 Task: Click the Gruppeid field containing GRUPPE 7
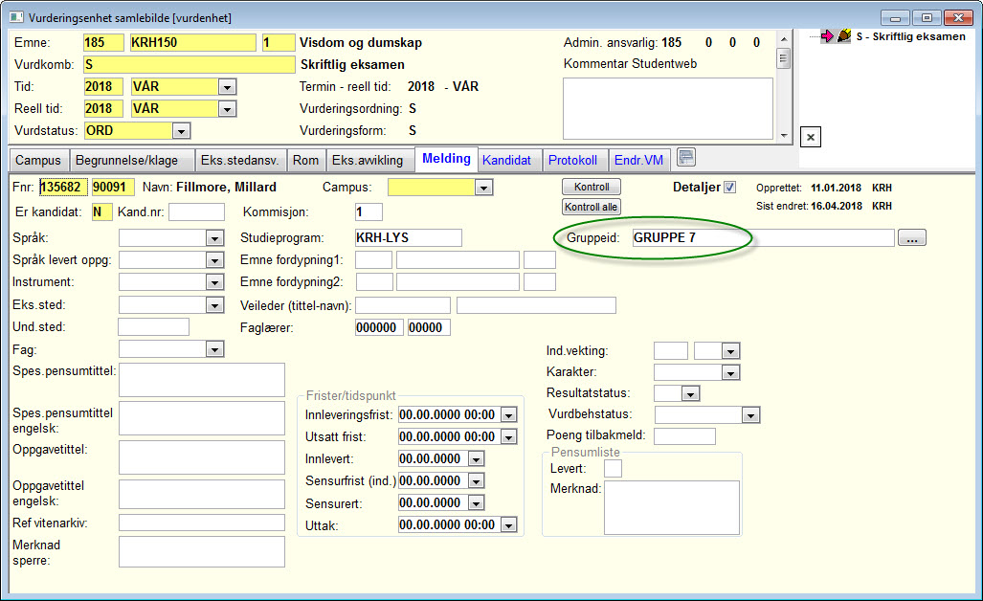coord(763,238)
